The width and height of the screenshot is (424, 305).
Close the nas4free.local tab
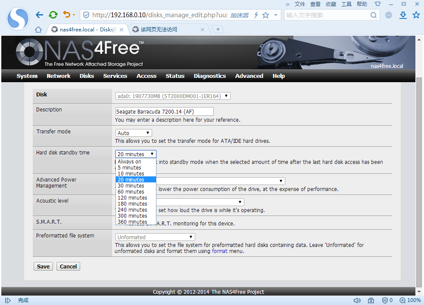pyautogui.click(x=122, y=30)
